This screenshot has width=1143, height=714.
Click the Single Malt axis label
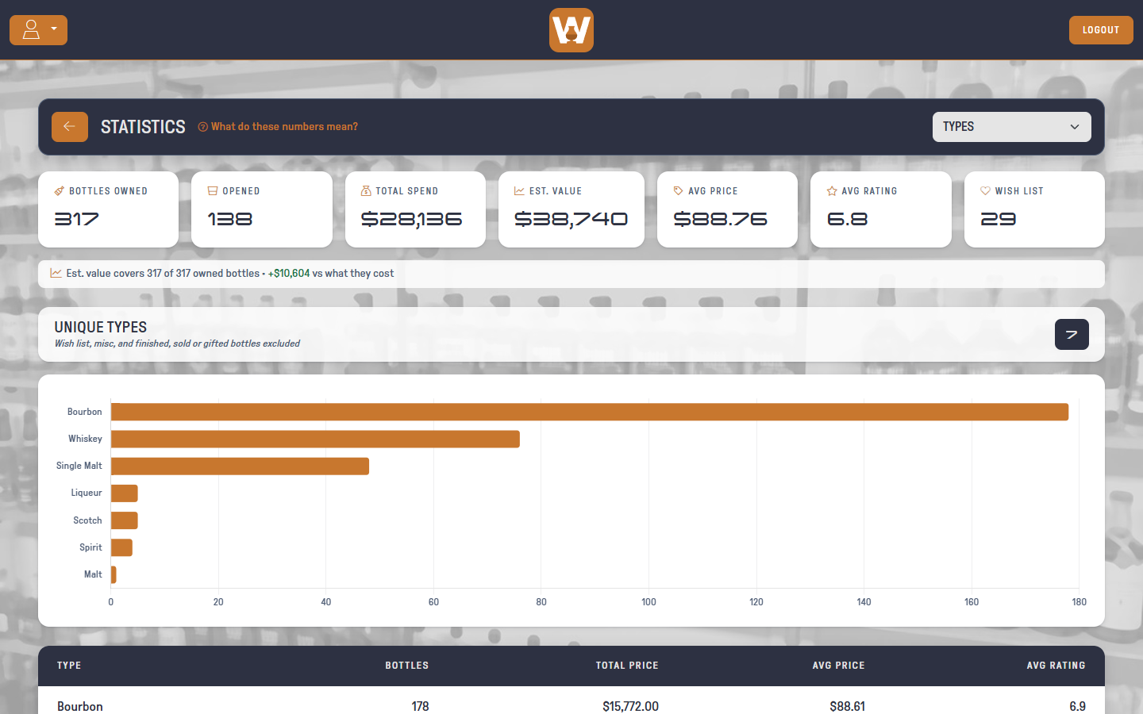point(79,466)
